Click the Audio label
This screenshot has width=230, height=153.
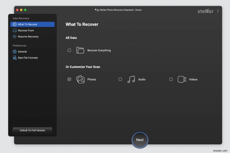tap(142, 79)
